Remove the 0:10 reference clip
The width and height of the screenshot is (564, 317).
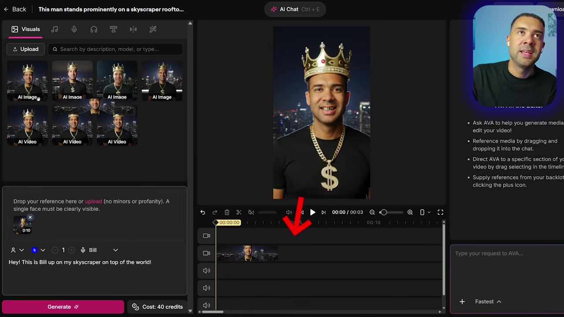[30, 217]
